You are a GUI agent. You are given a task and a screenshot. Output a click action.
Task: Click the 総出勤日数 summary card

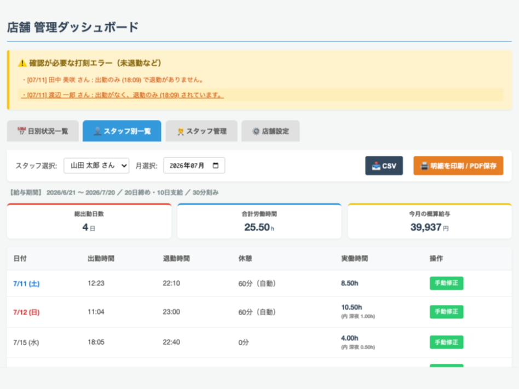(89, 221)
